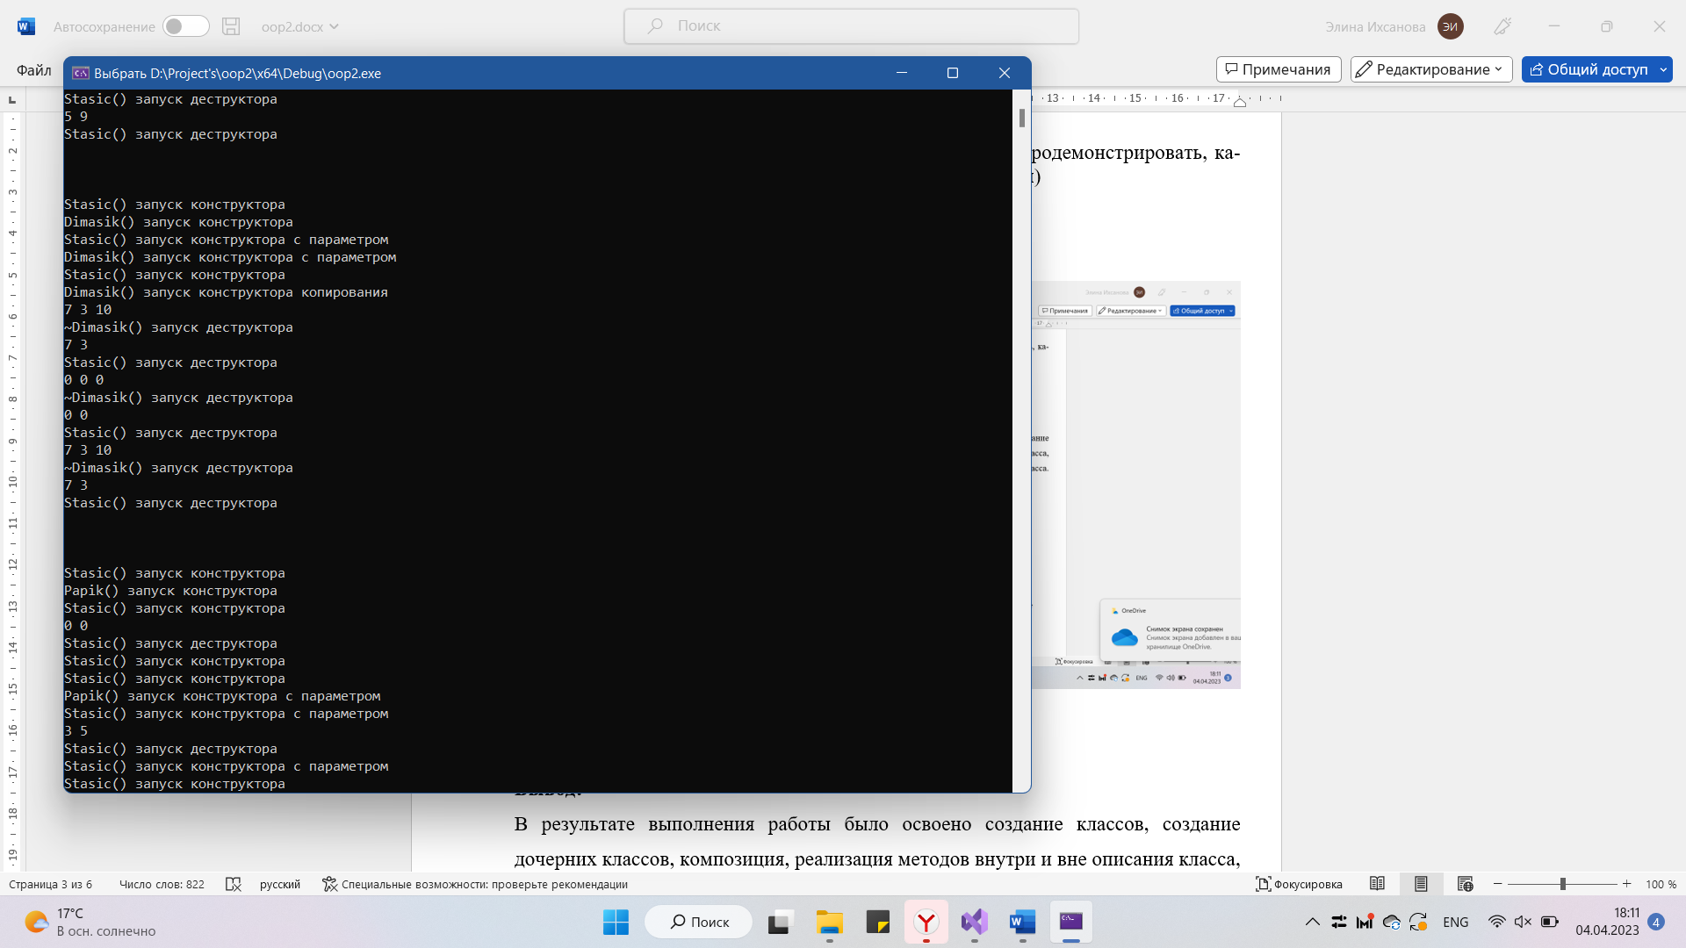Click Число слов: 822 in status bar
The width and height of the screenshot is (1686, 948).
tap(162, 884)
